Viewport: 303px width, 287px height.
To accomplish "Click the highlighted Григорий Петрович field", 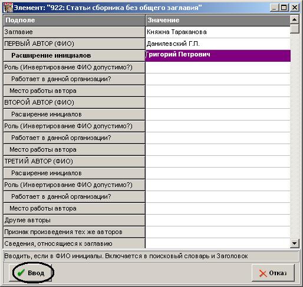I will coord(218,55).
